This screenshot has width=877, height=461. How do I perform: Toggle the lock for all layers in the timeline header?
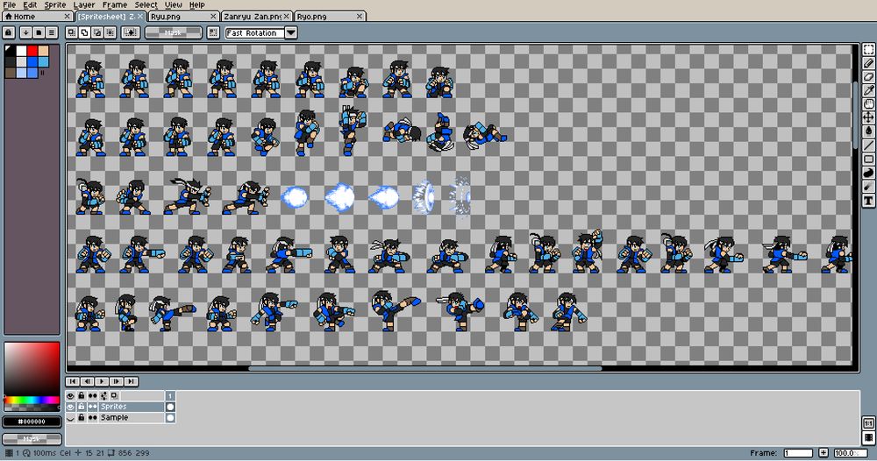[82, 395]
